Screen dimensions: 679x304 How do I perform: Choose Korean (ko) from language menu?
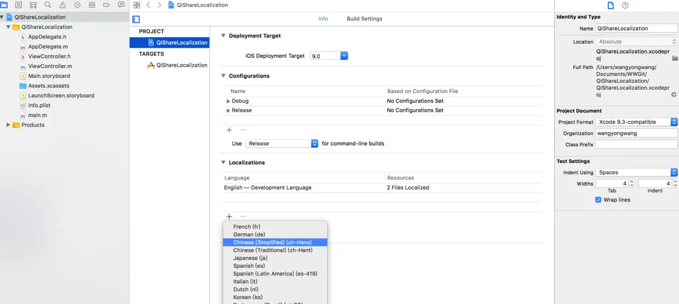pyautogui.click(x=275, y=297)
